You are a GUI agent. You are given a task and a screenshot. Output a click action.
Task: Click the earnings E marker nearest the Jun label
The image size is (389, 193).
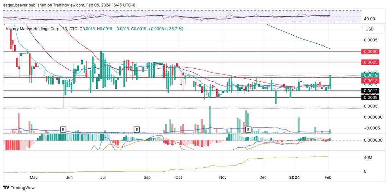63,130
